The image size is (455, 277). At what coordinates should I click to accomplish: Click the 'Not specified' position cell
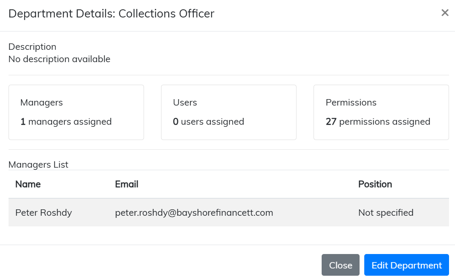click(386, 212)
